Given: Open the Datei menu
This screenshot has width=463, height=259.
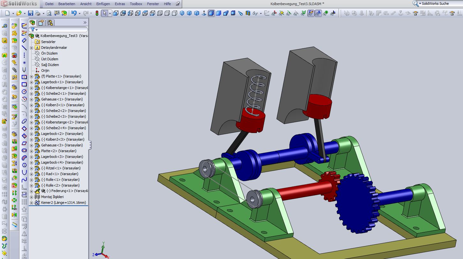Looking at the screenshot, I should click(x=49, y=4).
